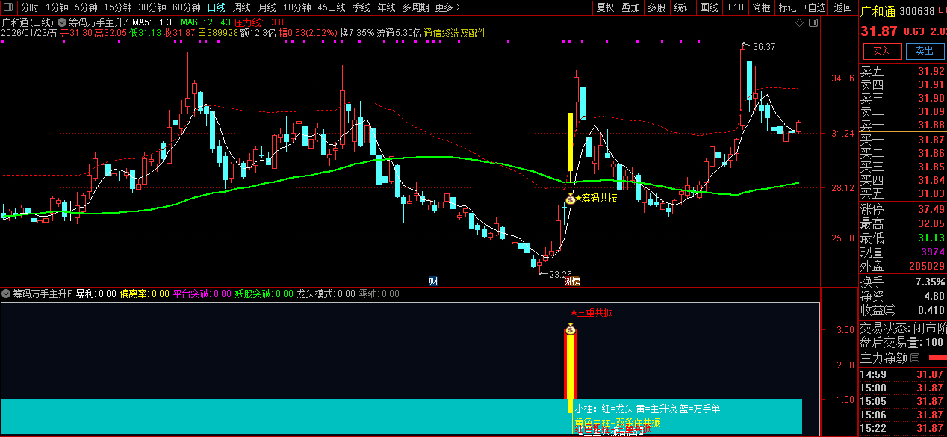Screen dimensions: 947x437
Task: Open the F10 company info
Action: point(736,7)
